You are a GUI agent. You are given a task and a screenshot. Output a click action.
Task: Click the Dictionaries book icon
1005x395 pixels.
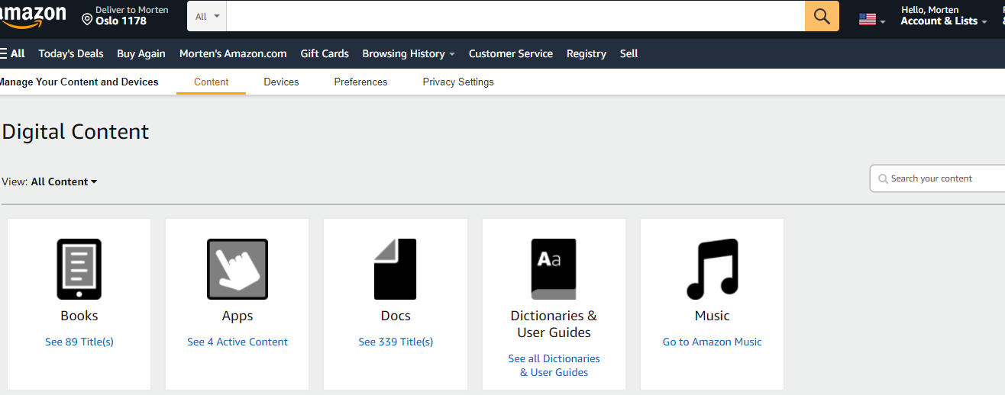pos(554,268)
